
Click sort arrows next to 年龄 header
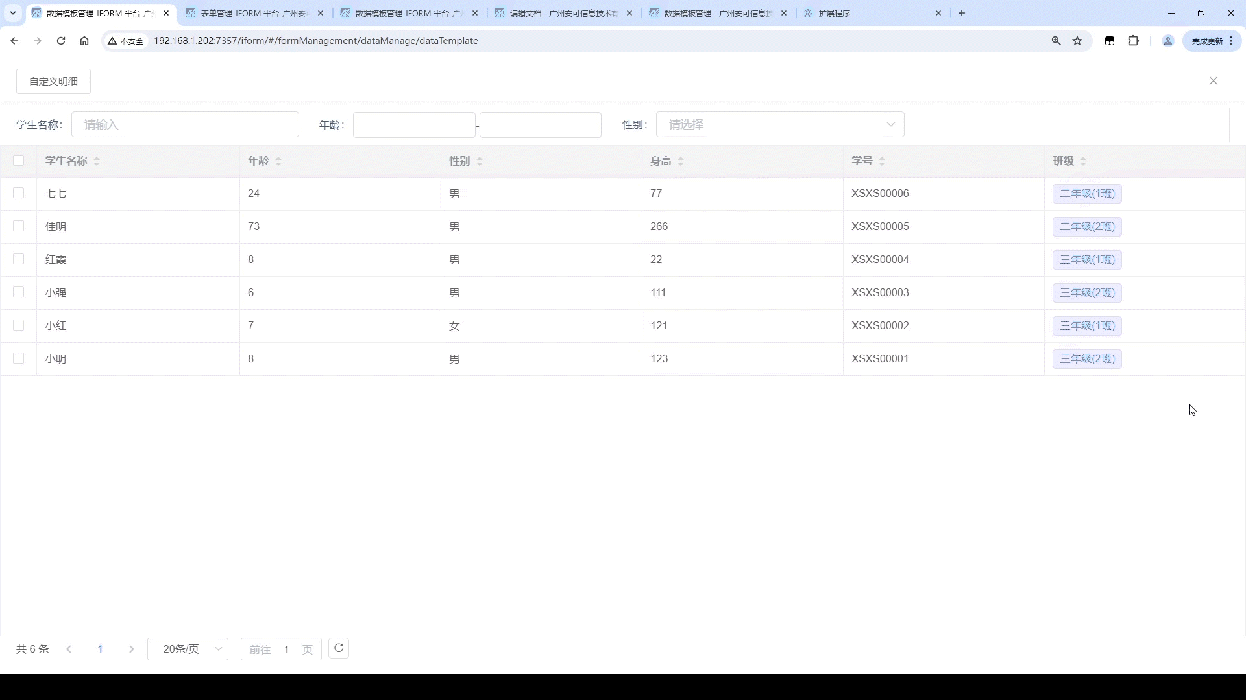tap(278, 161)
